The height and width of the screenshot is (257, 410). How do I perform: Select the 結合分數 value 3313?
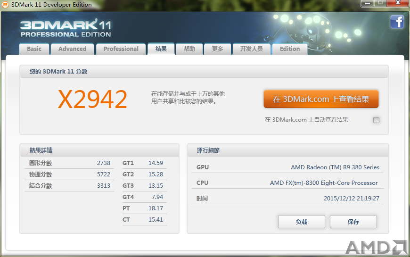pyautogui.click(x=104, y=185)
